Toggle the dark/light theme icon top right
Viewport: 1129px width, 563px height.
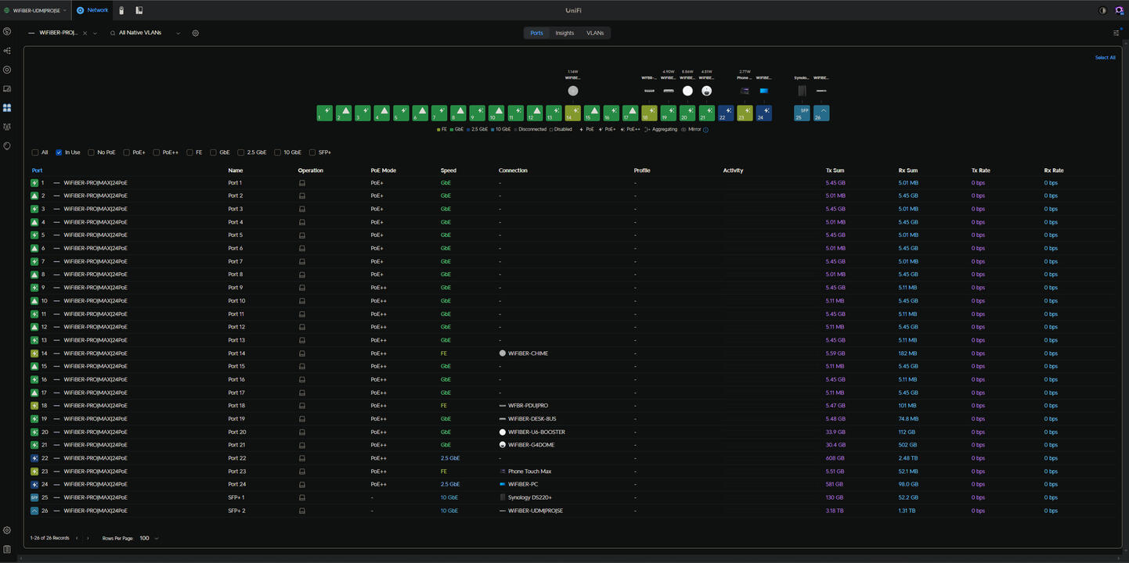[x=1102, y=10]
